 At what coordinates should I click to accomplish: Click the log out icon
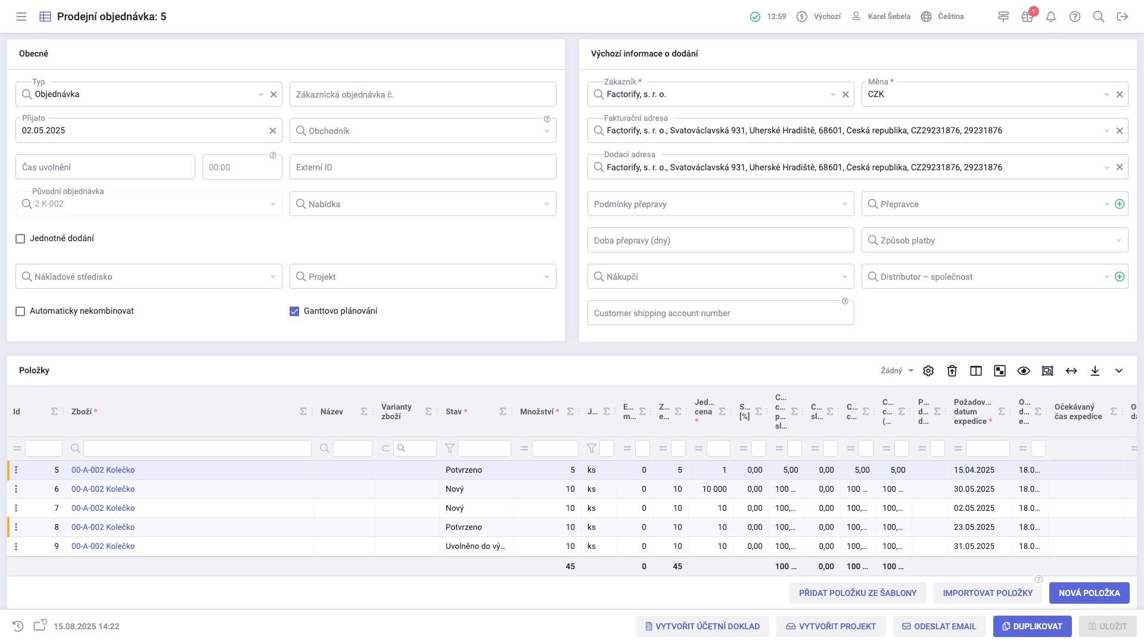click(1123, 17)
